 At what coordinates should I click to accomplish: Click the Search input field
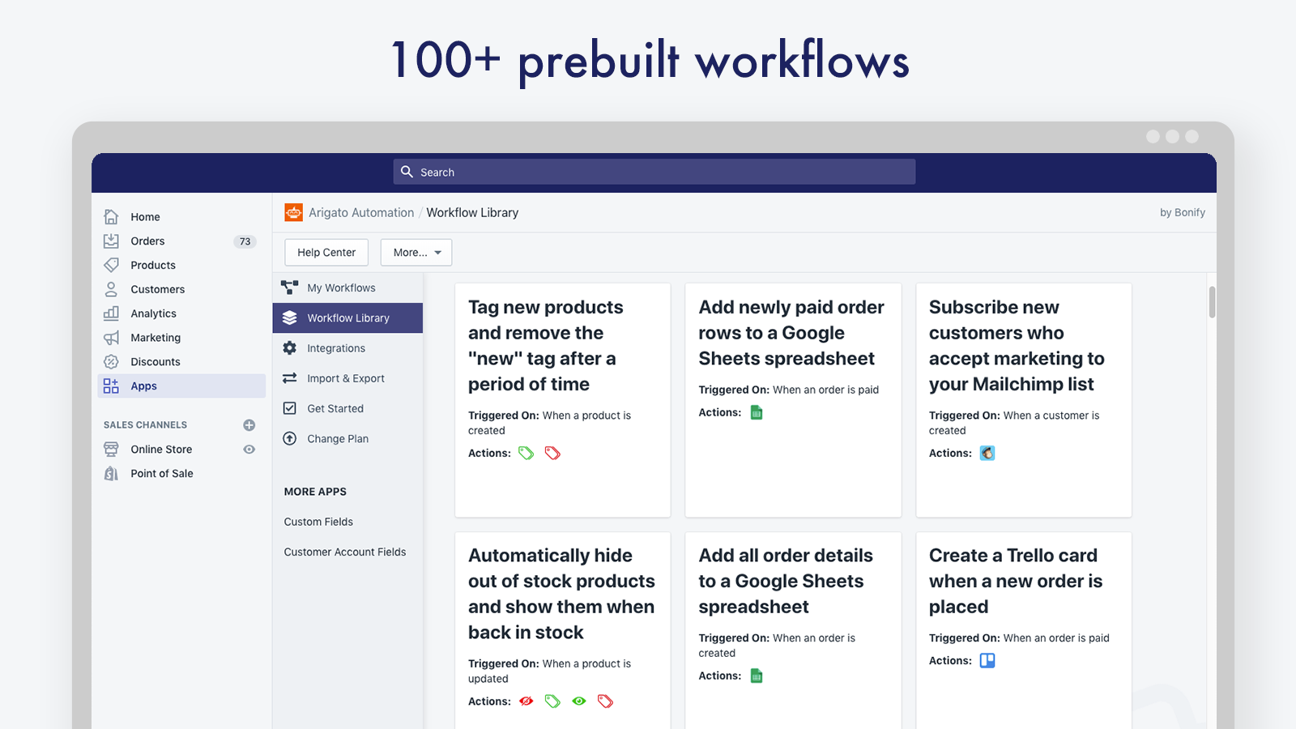(654, 172)
